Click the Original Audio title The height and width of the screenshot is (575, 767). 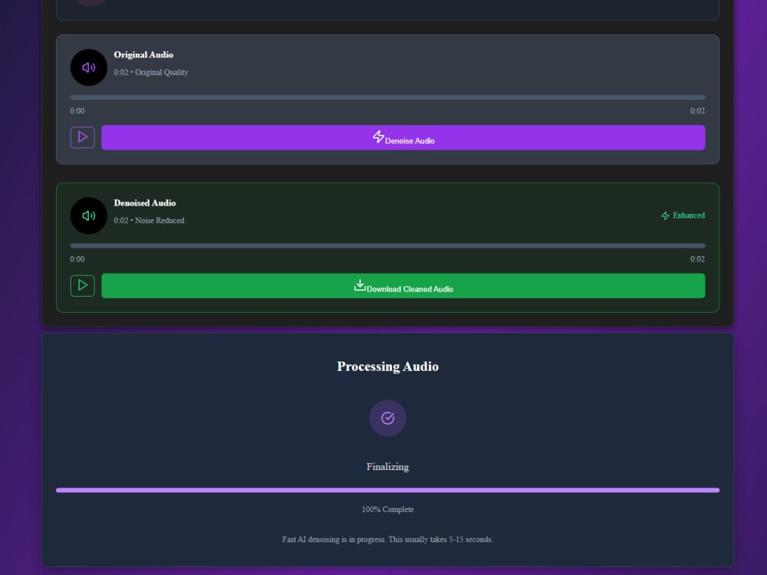tap(143, 54)
